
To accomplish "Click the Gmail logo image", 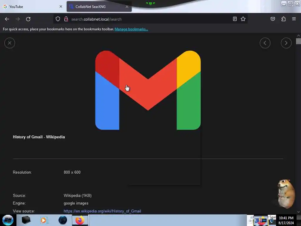I will (x=148, y=90).
